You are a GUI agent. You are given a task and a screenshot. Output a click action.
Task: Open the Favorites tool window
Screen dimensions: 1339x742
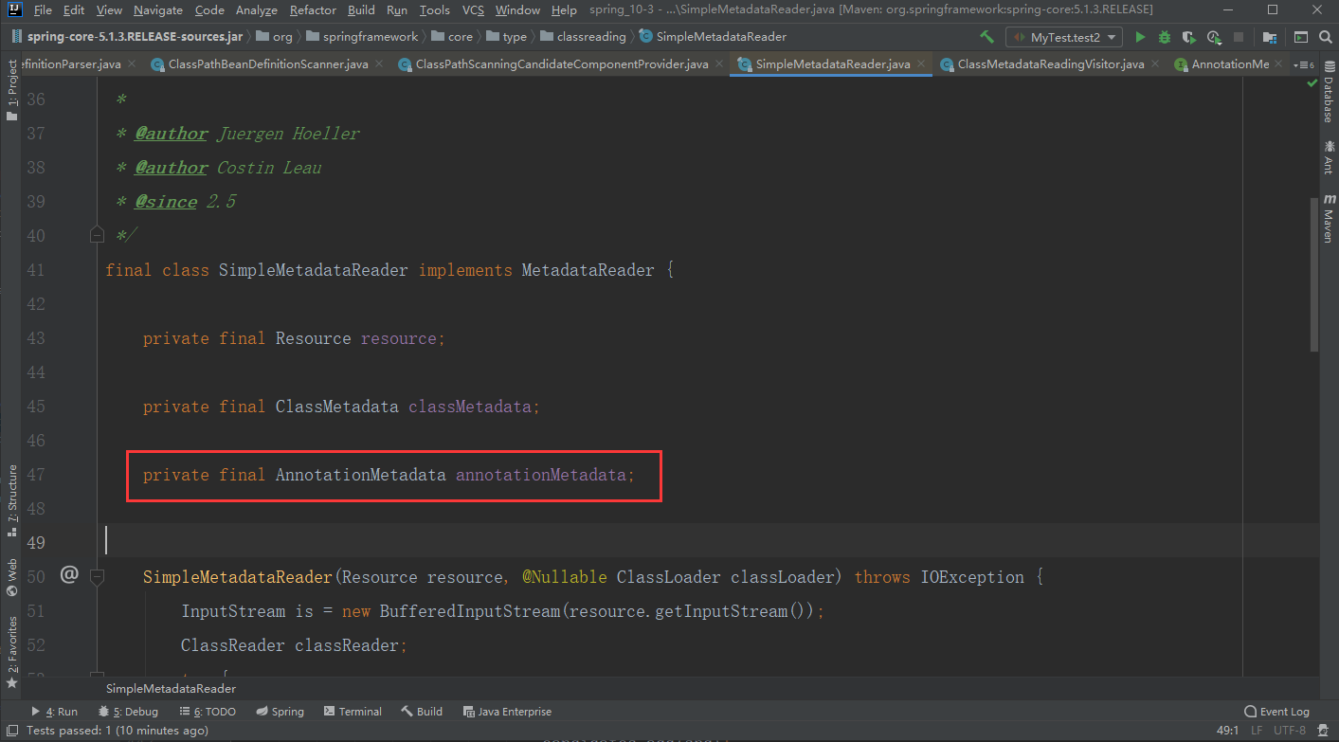(x=12, y=652)
